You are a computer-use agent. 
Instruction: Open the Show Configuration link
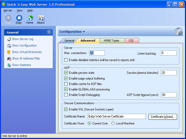click(x=24, y=46)
